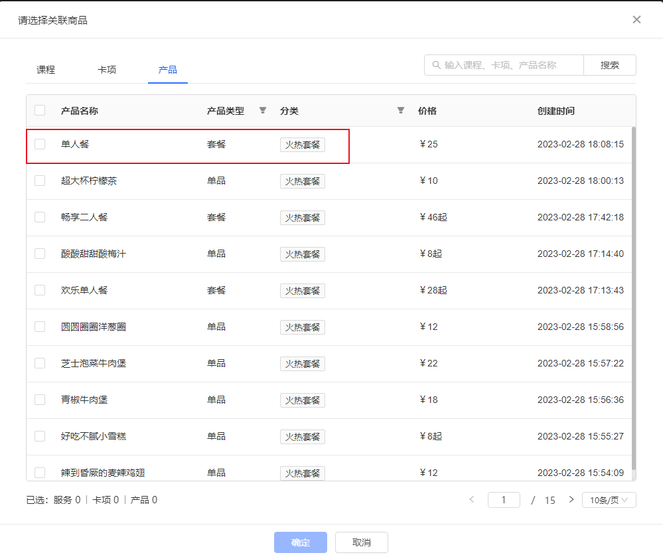The height and width of the screenshot is (559, 663).
Task: Click the table's vertical scrollbar
Action: [x=633, y=299]
